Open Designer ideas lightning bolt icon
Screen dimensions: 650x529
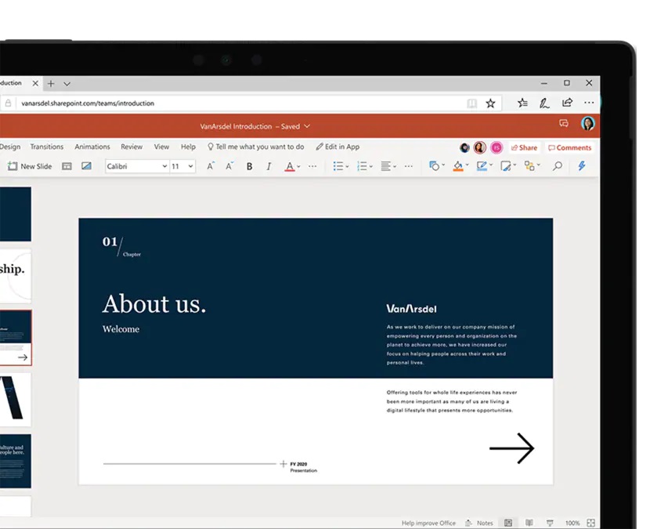[582, 166]
